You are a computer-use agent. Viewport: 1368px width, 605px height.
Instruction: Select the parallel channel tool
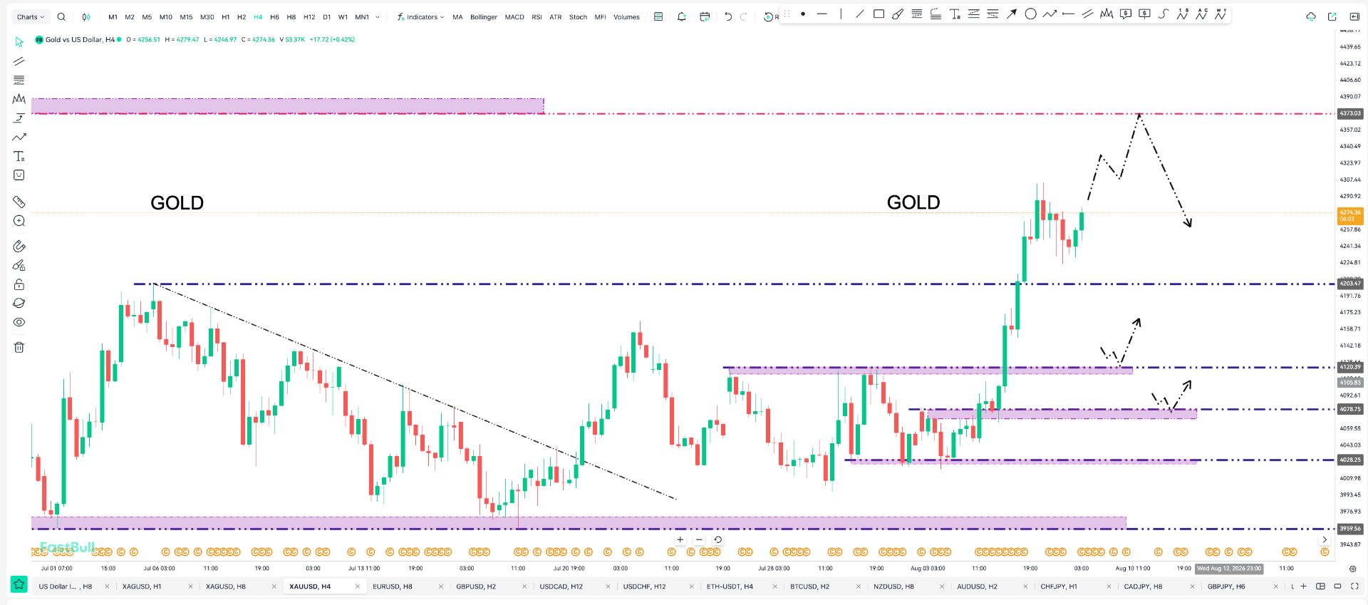coord(1087,14)
